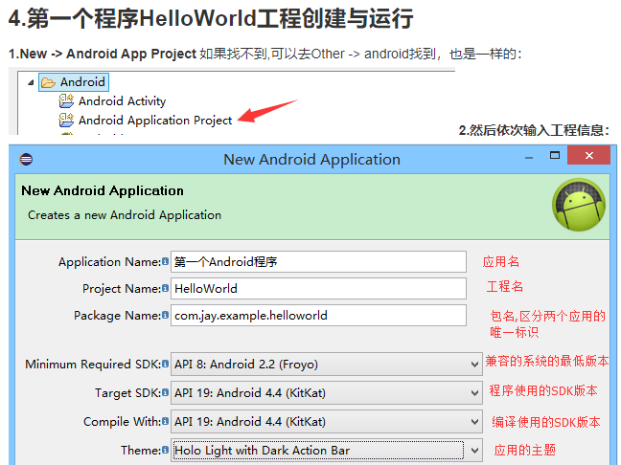
Task: Open the Minimum Required SDK dropdown
Action: [327, 365]
